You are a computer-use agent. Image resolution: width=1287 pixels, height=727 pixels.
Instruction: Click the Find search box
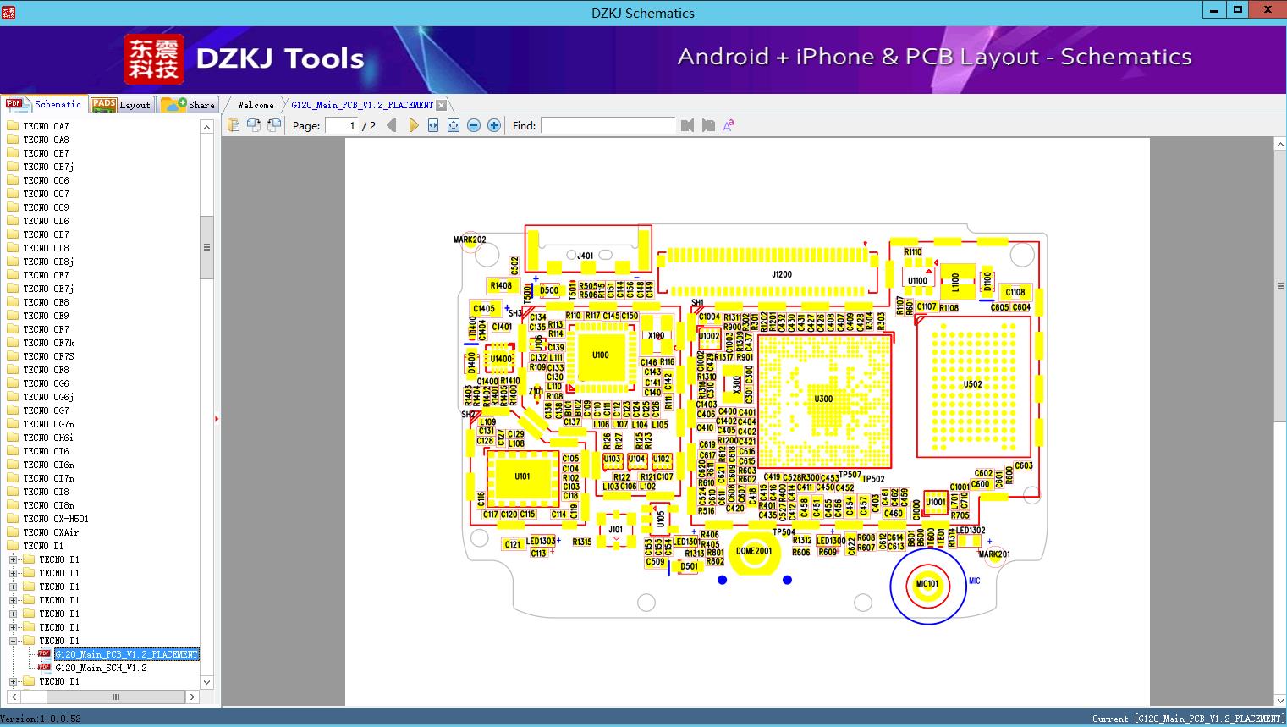click(608, 125)
